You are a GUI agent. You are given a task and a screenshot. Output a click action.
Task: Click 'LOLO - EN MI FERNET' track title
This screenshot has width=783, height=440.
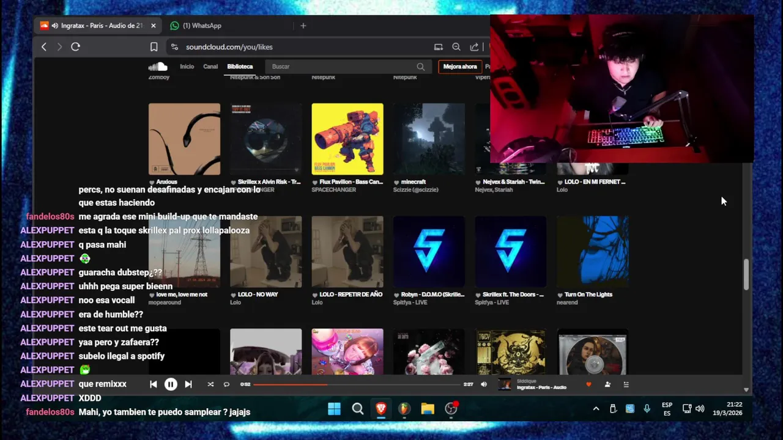pos(595,182)
